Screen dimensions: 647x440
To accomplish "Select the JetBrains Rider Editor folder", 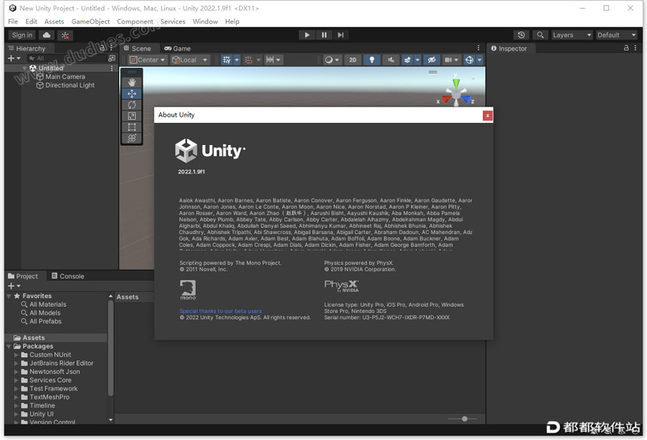I will [61, 364].
